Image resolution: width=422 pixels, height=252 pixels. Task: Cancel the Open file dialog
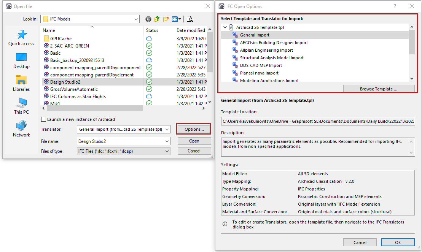tap(194, 151)
